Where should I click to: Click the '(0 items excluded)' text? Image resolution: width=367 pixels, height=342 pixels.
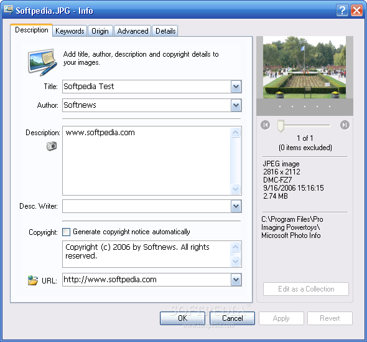click(x=305, y=148)
